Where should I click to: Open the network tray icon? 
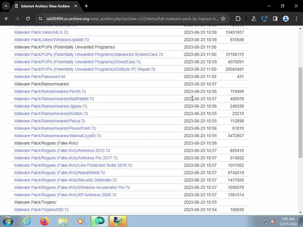click(266, 222)
